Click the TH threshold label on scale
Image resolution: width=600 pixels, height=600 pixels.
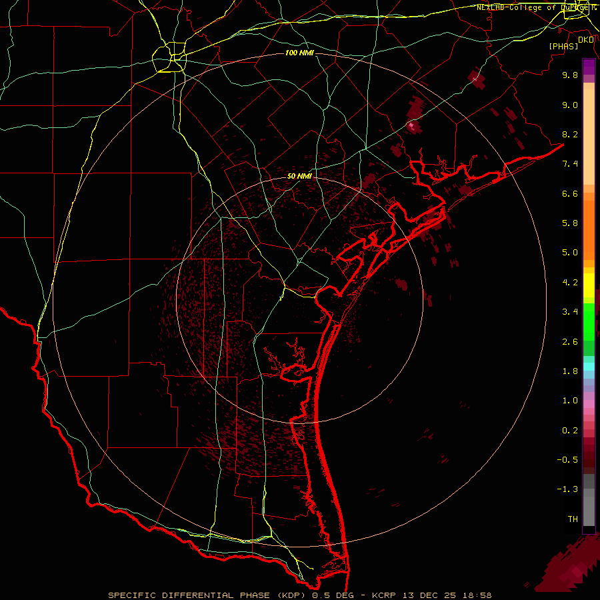[573, 519]
